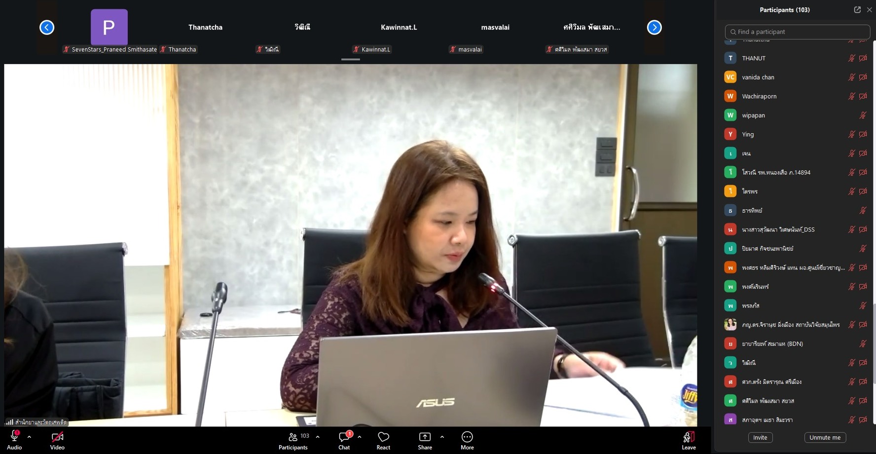The height and width of the screenshot is (454, 876).
Task: Click the React heart icon
Action: (x=383, y=437)
